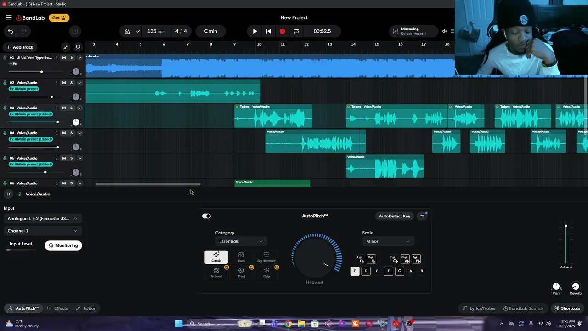Image resolution: width=588 pixels, height=331 pixels.
Task: Open the C min key selector
Action: (210, 31)
